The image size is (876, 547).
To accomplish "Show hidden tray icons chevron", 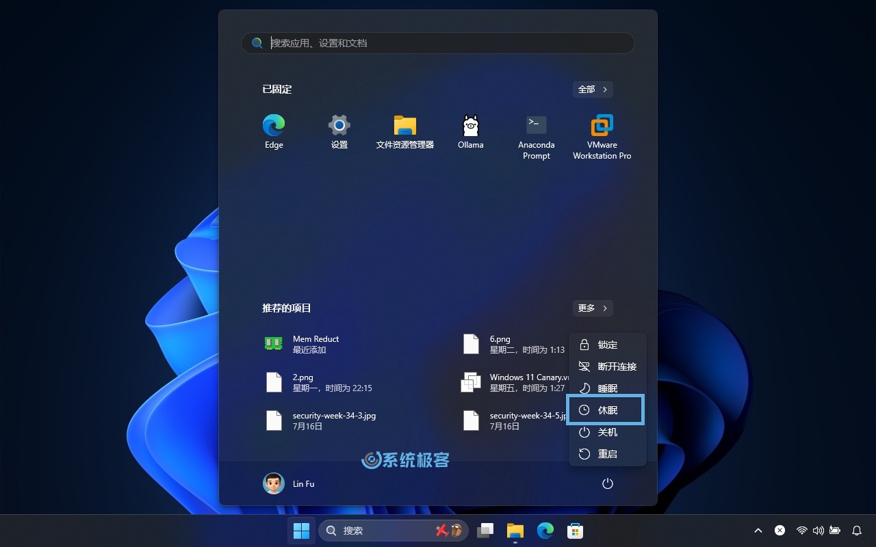I will [x=758, y=531].
